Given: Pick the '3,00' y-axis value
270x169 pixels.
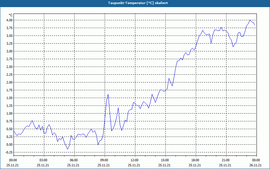Looking at the screenshot, I should point(9,51).
